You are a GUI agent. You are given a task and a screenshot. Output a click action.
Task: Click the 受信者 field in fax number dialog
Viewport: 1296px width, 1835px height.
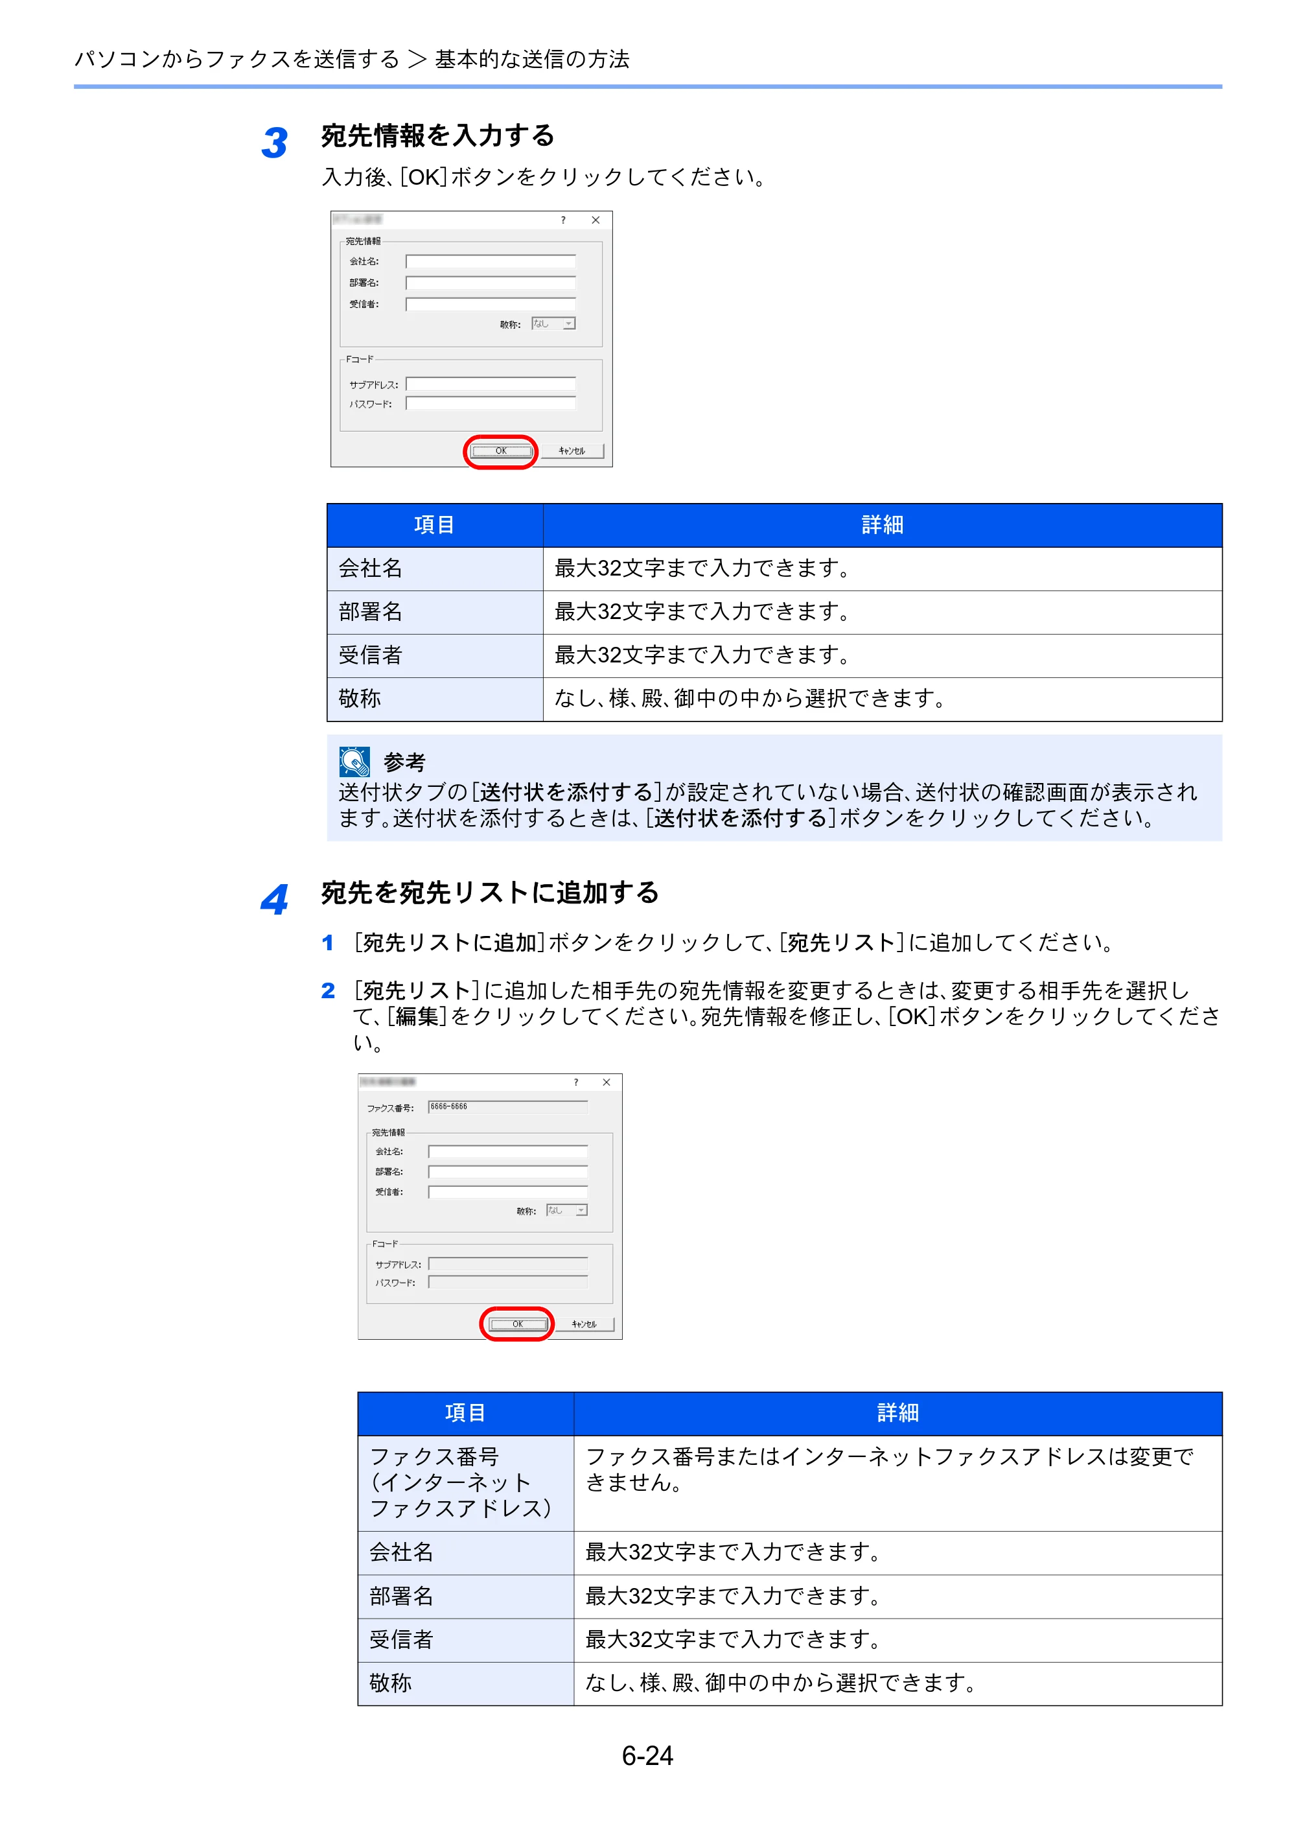click(507, 1191)
